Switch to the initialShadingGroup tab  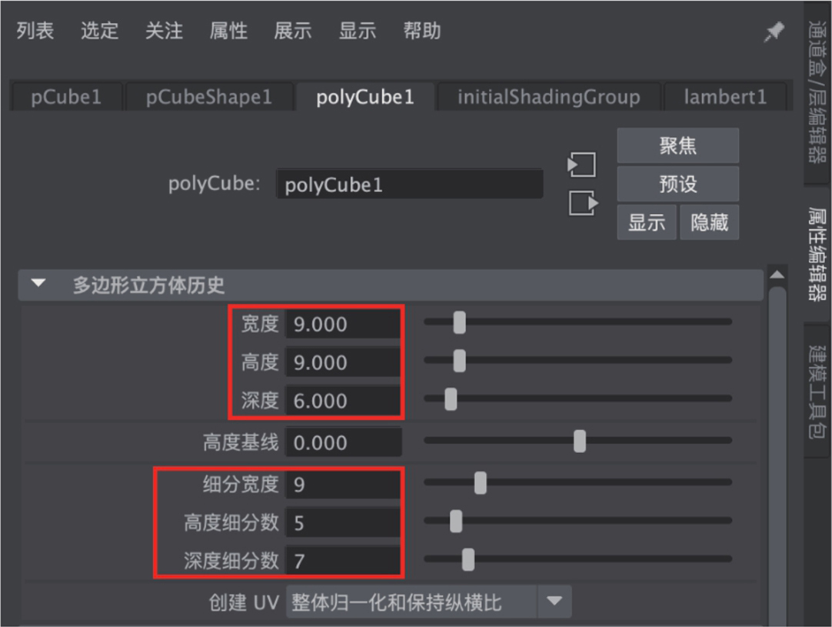point(549,97)
